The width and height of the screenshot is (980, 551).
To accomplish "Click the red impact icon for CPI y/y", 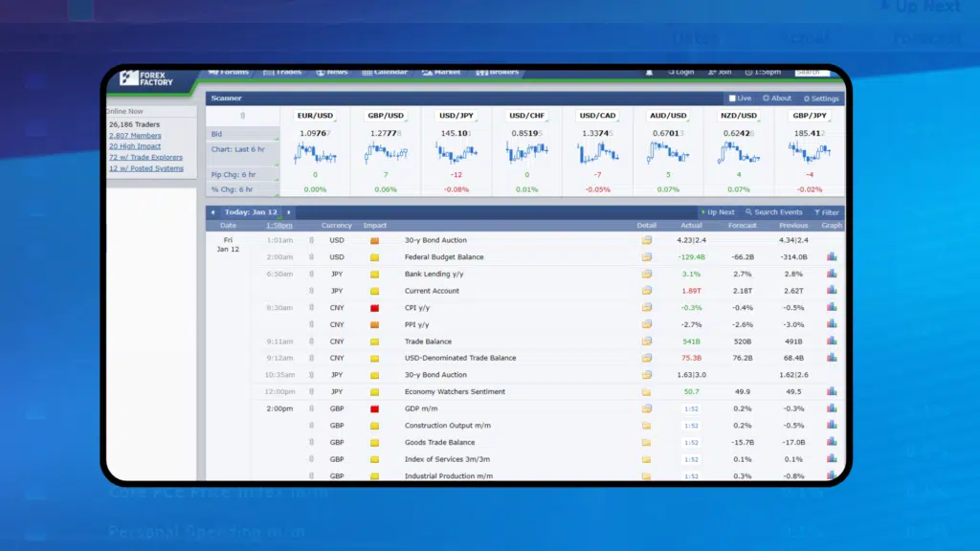I will click(x=375, y=308).
